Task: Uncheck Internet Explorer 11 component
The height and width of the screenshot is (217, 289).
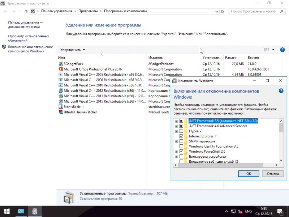Action: (181, 136)
